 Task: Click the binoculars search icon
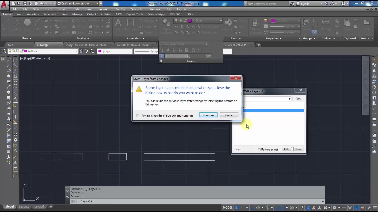[x=292, y=4]
